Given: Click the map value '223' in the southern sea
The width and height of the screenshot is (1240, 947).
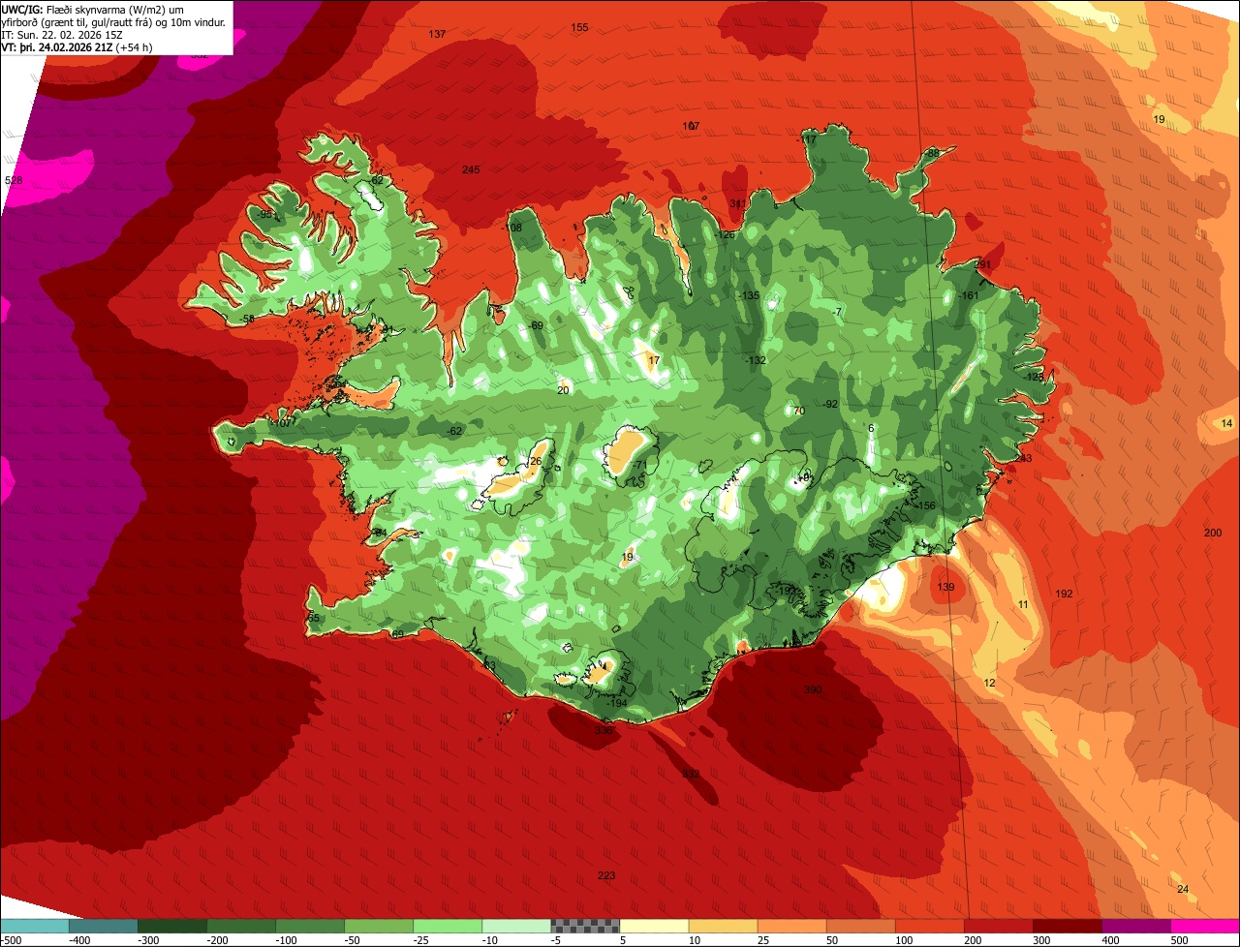Looking at the screenshot, I should [x=606, y=875].
